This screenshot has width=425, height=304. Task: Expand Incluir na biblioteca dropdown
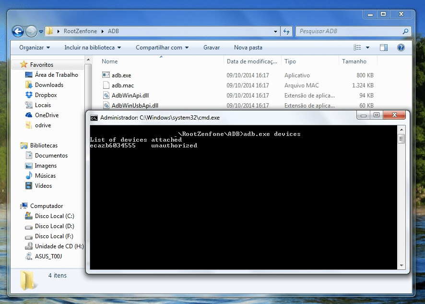(93, 48)
